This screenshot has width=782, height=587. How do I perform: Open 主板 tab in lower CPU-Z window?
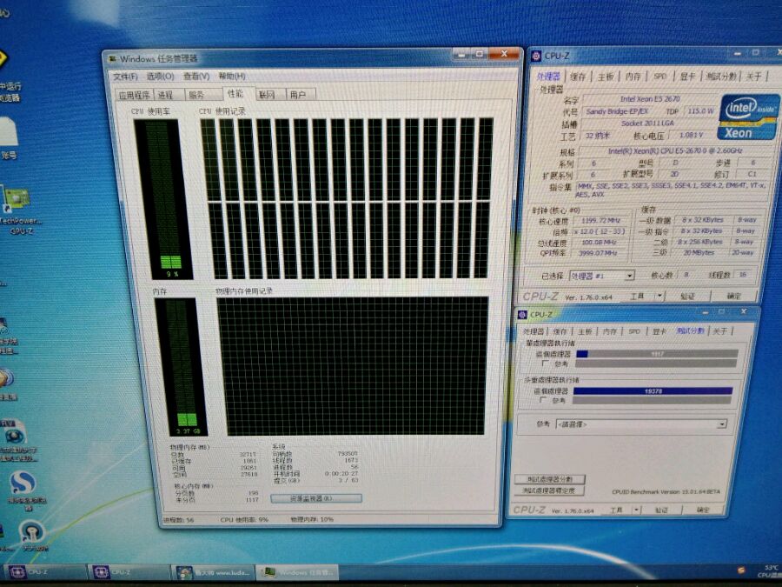585,331
